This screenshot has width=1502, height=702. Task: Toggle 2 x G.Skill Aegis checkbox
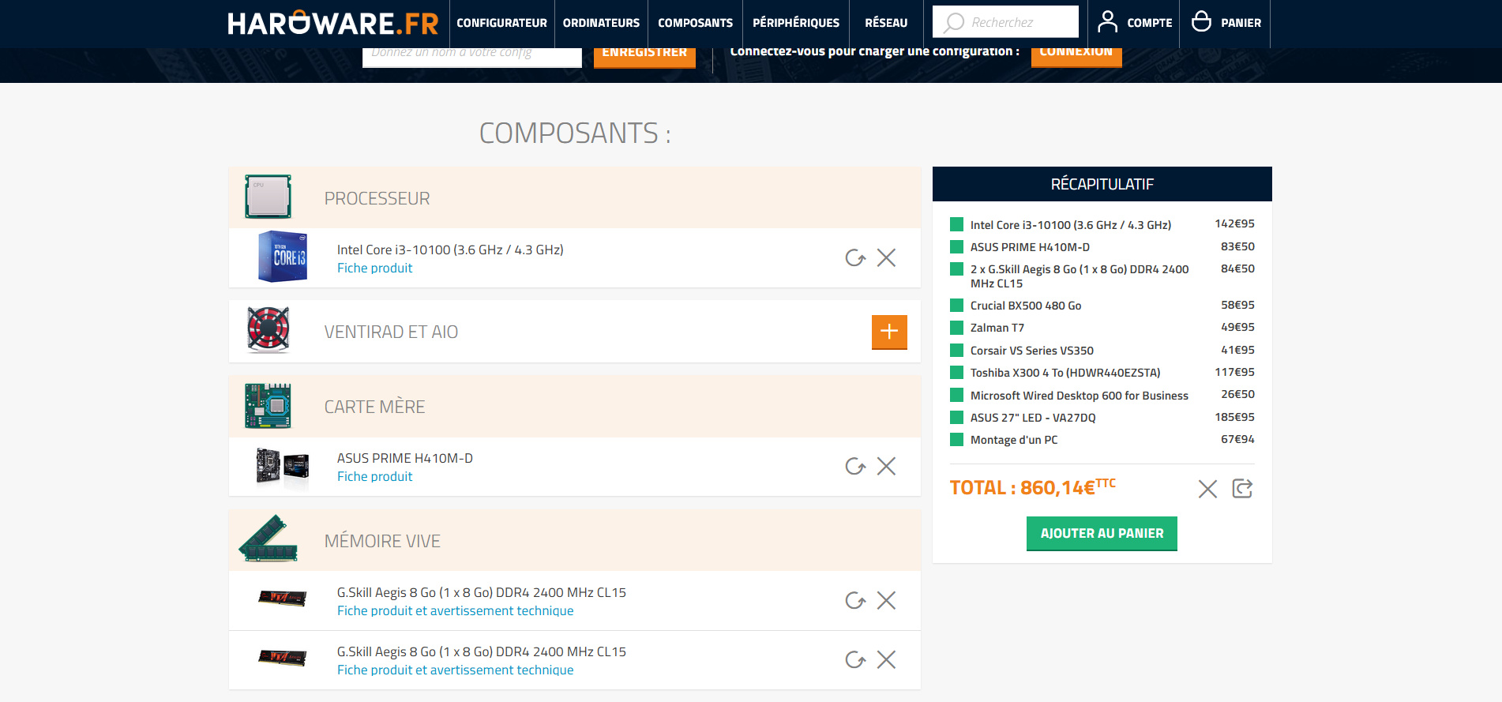click(x=956, y=268)
